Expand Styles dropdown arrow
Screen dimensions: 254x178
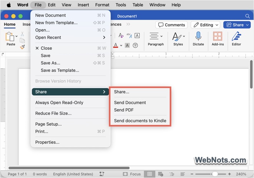[x=184, y=36]
